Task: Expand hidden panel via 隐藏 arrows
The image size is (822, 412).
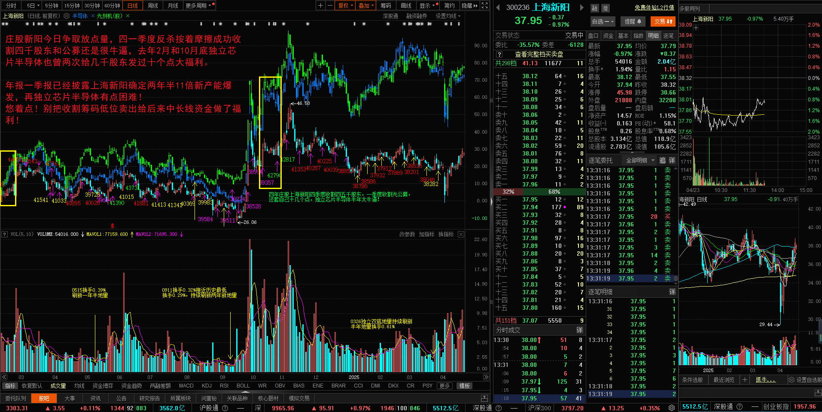Action: click(x=469, y=6)
